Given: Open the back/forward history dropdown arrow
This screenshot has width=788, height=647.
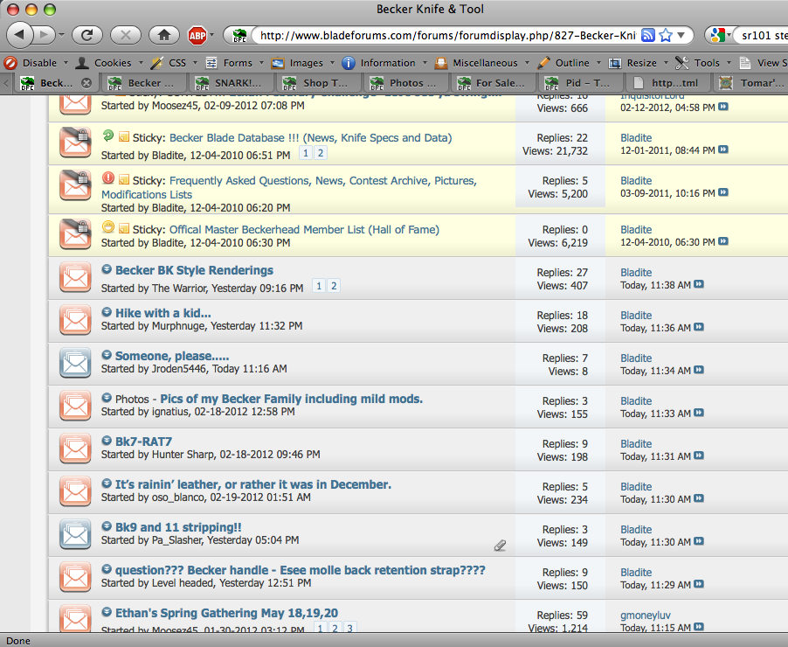Looking at the screenshot, I should (61, 35).
